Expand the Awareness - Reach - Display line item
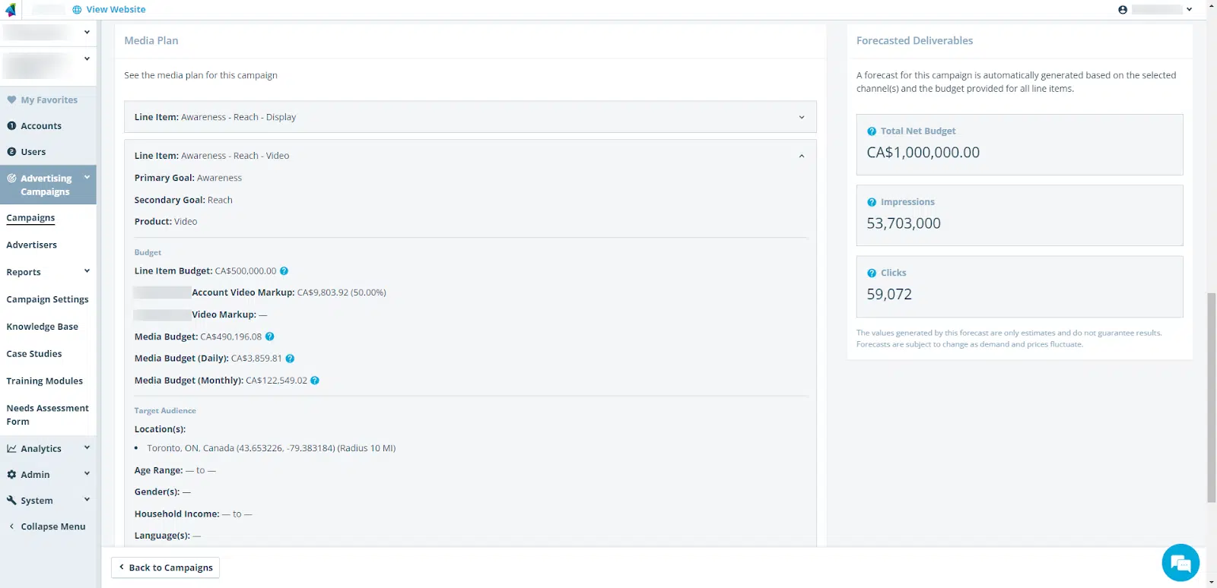Screen dimensions: 1217x588 801,118
